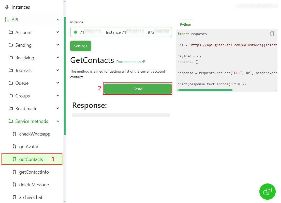Click the url assignment code line
The image size is (281, 203).
pyautogui.click(x=227, y=45)
